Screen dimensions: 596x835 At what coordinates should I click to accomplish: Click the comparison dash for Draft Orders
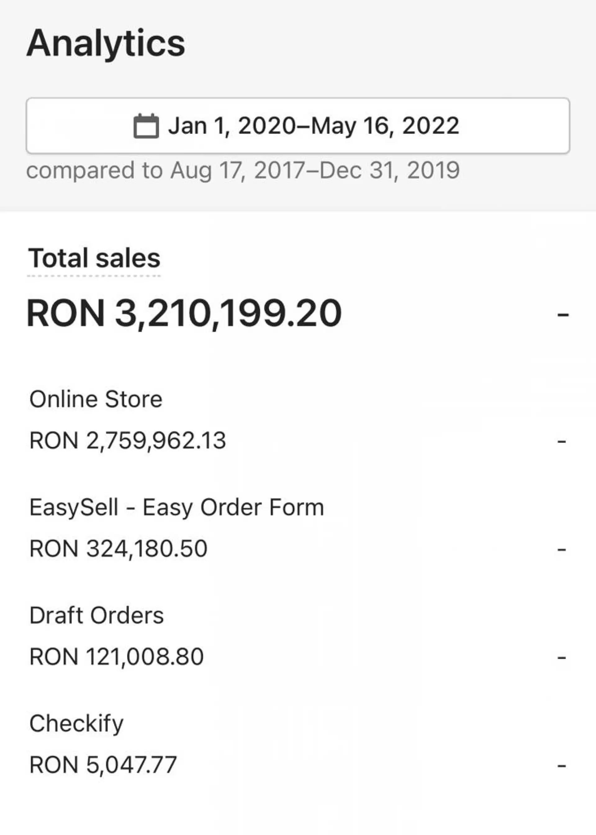562,657
